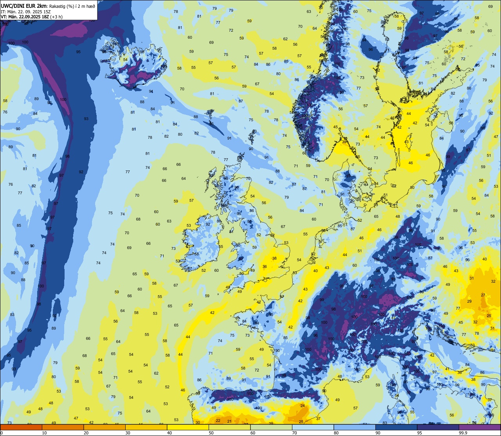This screenshot has width=501, height=436.
Task: Click the '95' label under the color bar
Action: (x=420, y=433)
